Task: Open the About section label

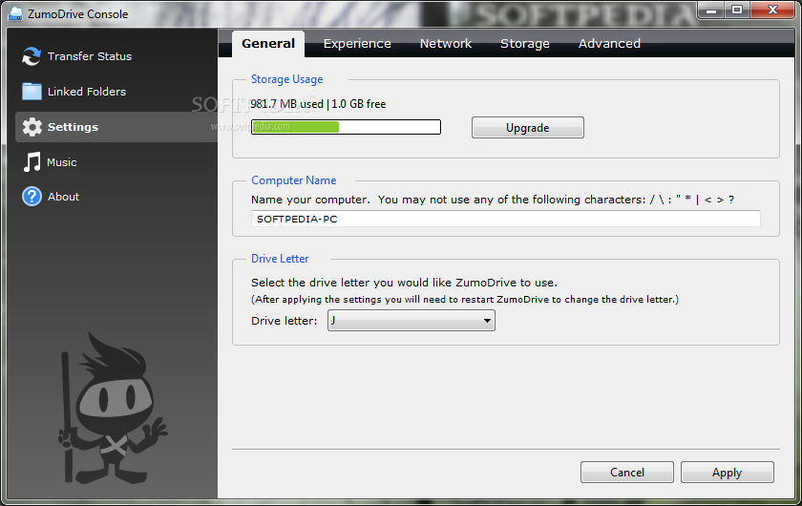Action: 63,197
